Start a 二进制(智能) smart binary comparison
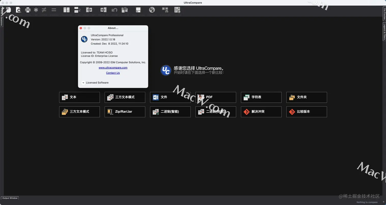The width and height of the screenshot is (386, 205). click(x=170, y=112)
